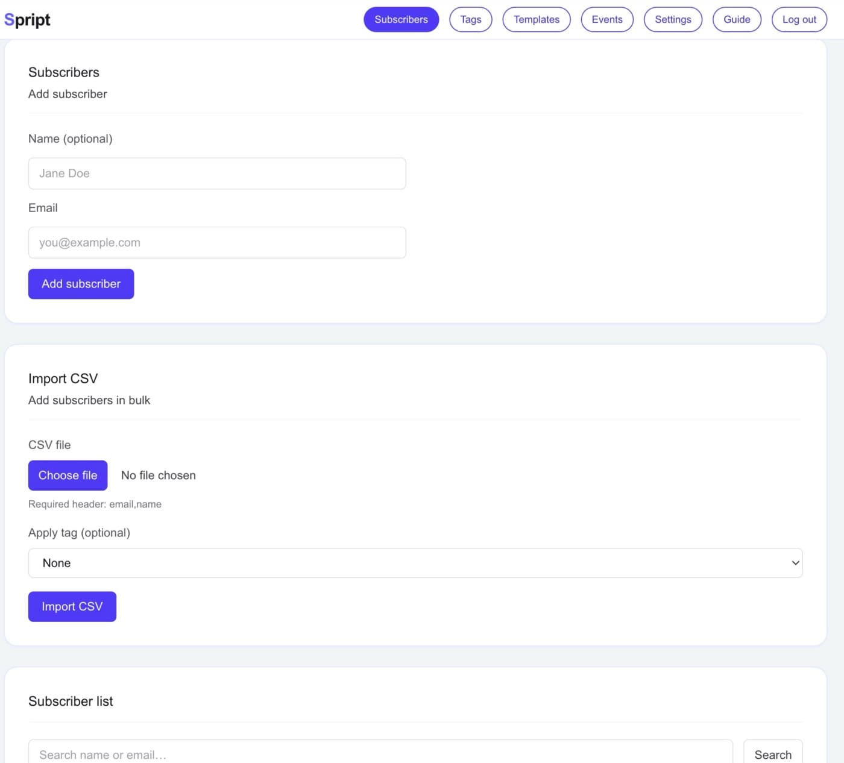Open the Settings page

pos(672,19)
